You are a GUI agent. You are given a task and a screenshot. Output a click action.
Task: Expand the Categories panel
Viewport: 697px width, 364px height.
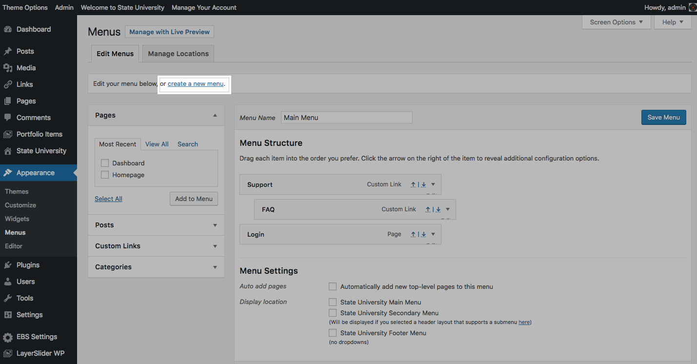(215, 267)
